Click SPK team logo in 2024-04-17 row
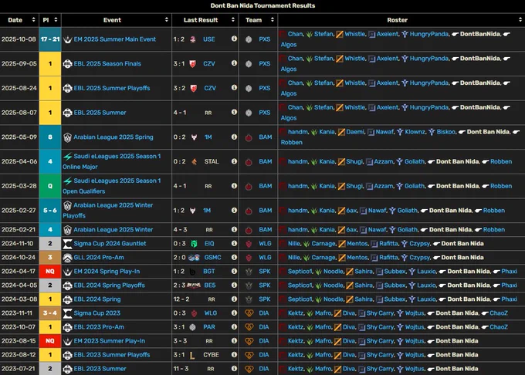Viewport: 525px width, 375px height. (x=249, y=272)
